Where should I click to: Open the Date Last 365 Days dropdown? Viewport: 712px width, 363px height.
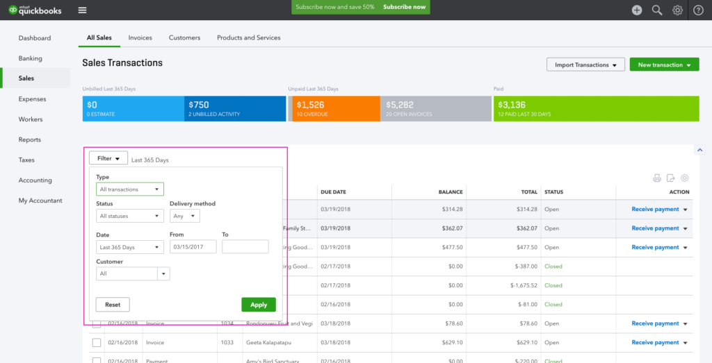pyautogui.click(x=130, y=248)
